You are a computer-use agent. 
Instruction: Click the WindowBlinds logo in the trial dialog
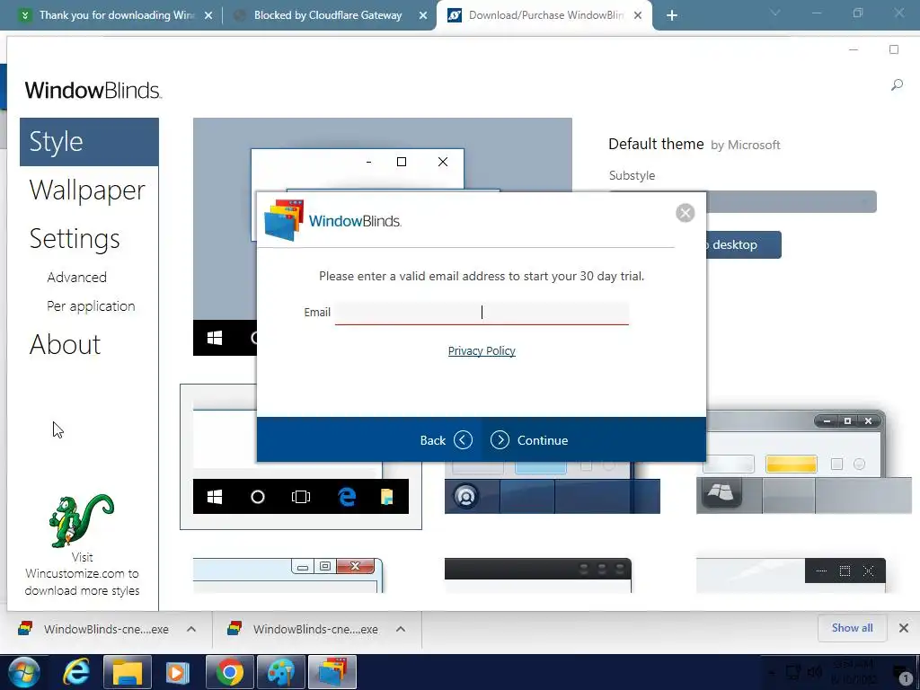tap(333, 220)
